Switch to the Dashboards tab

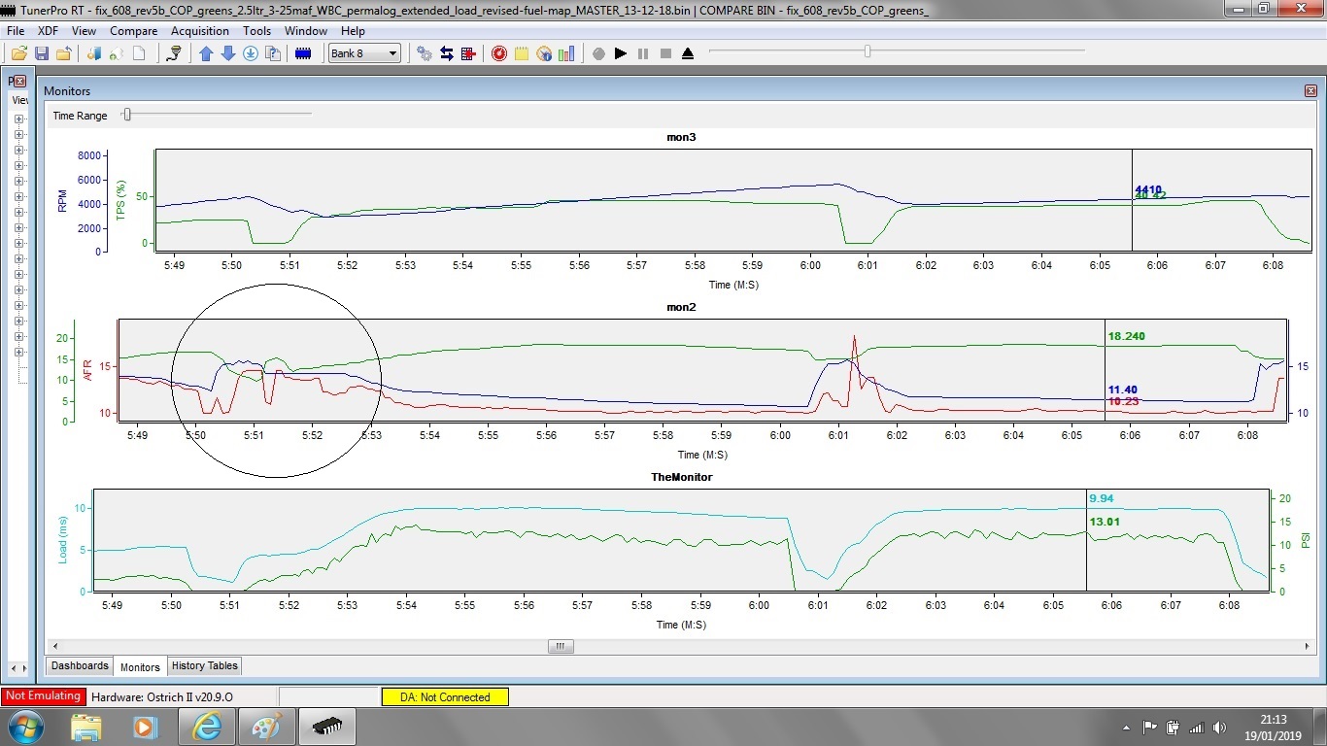point(80,665)
